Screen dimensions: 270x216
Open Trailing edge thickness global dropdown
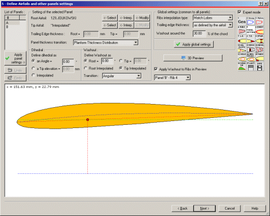213,25
